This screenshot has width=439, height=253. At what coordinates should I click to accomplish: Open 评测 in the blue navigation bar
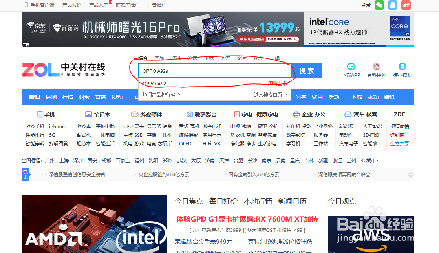51,97
